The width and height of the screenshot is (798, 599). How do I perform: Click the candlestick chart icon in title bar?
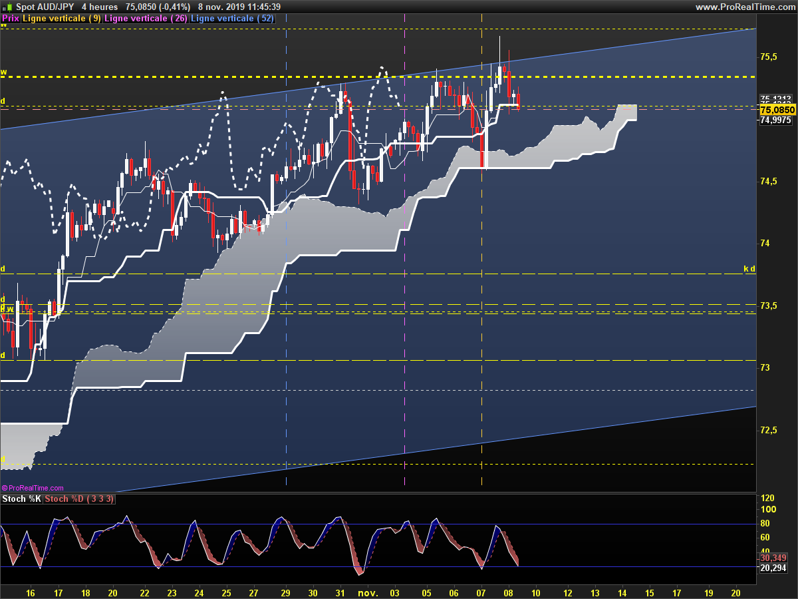click(x=7, y=7)
